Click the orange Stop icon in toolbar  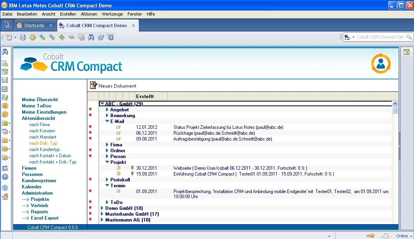click(x=32, y=37)
